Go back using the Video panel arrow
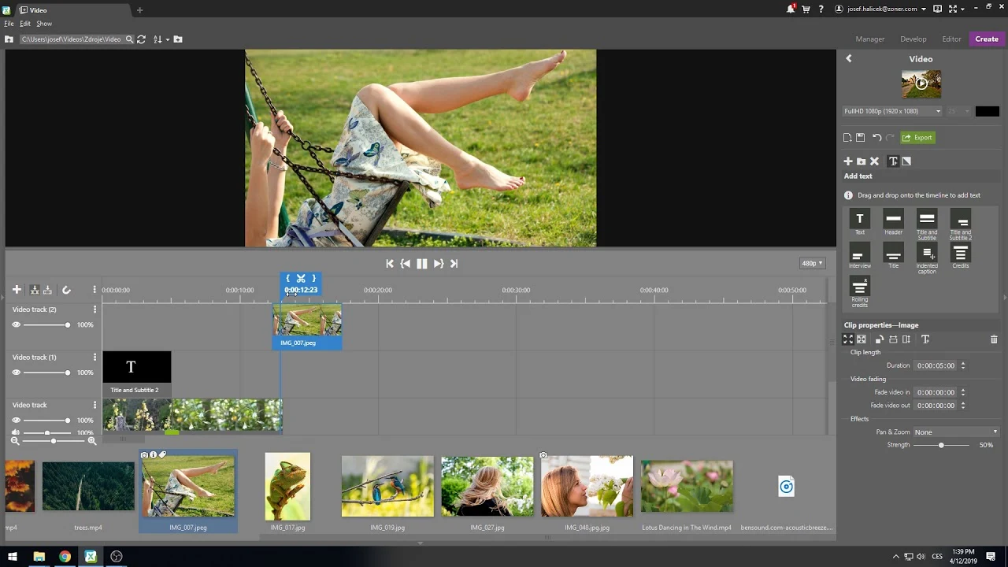1008x567 pixels. pyautogui.click(x=849, y=58)
